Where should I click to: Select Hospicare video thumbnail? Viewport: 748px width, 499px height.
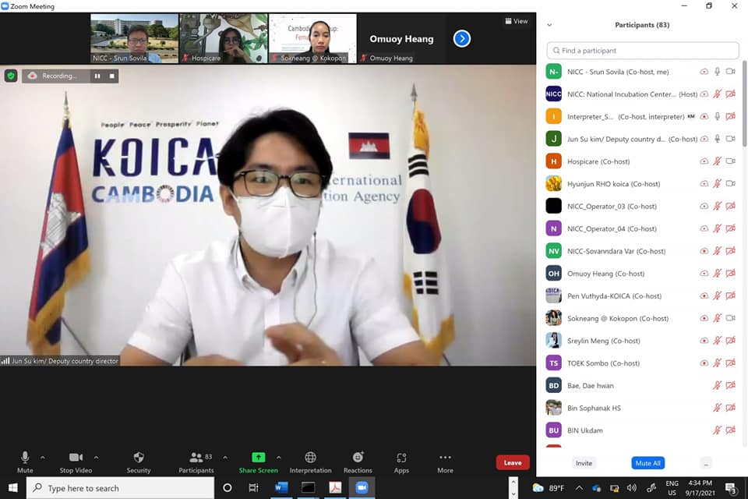(x=224, y=38)
